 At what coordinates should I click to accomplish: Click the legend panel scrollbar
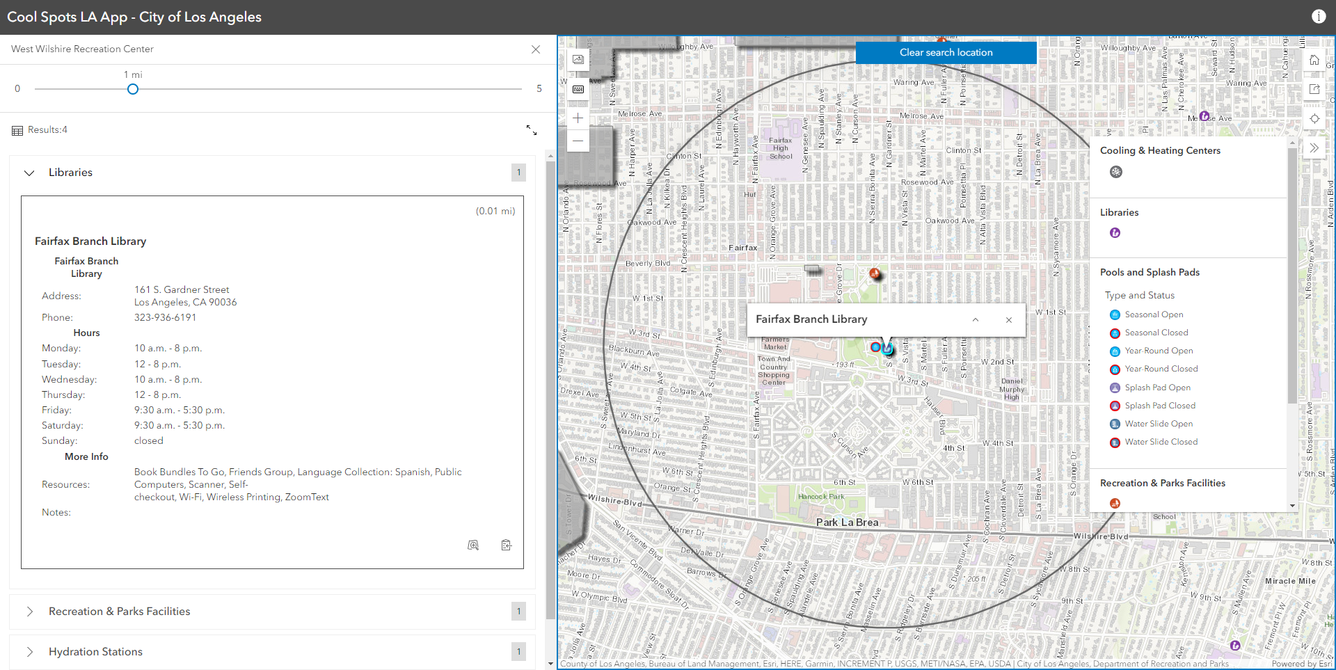pos(1292,275)
